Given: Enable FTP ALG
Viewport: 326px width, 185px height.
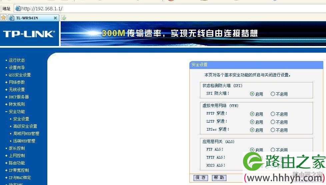Looking at the screenshot, I should tap(252, 150).
